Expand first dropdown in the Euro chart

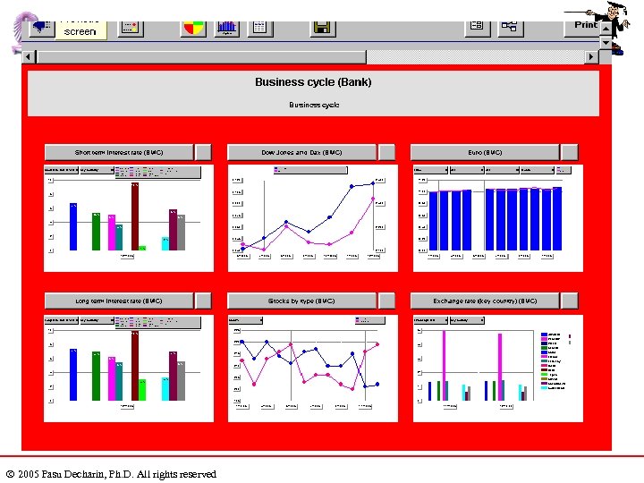pyautogui.click(x=431, y=170)
